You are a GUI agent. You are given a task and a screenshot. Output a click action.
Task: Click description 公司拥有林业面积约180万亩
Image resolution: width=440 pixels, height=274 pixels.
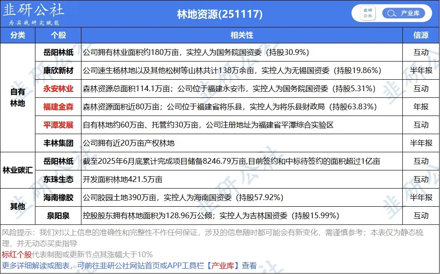click(x=196, y=52)
